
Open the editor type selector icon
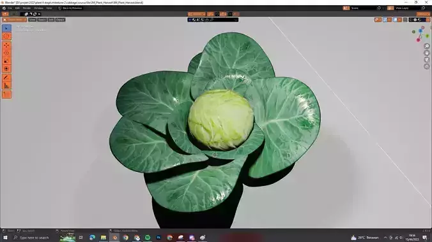point(5,14)
